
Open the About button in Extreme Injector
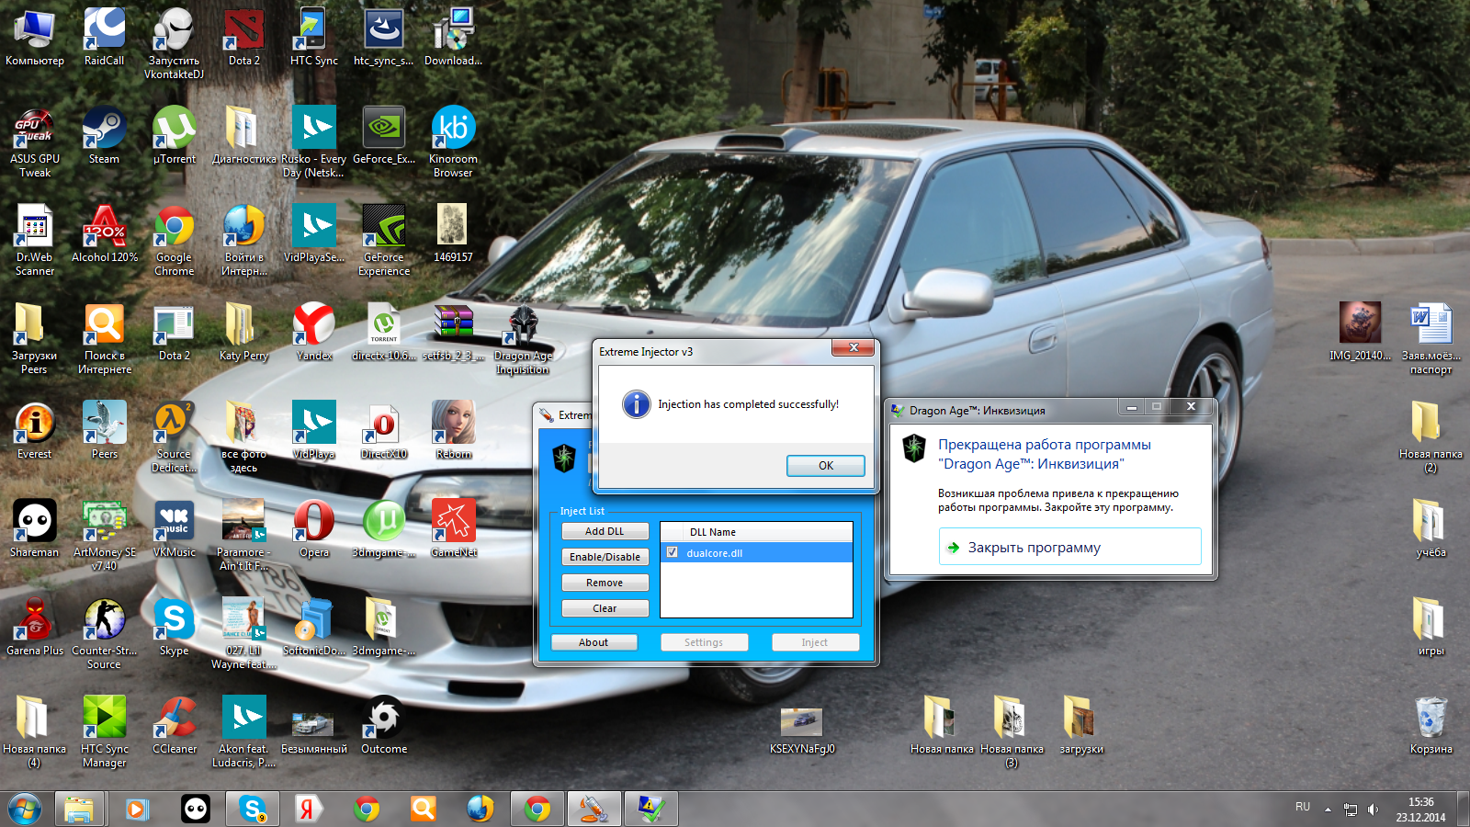point(594,642)
